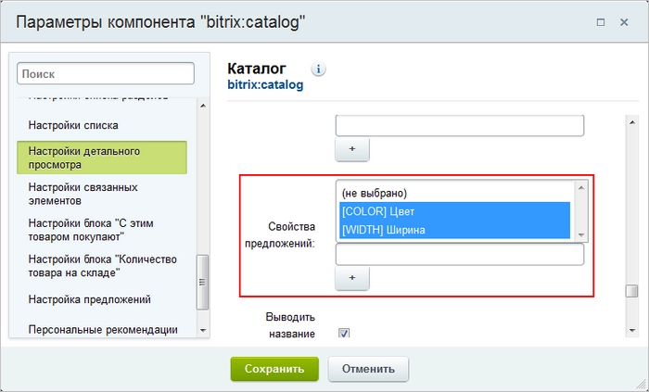
Task: Click main panel scroll up arrow
Action: 631,122
